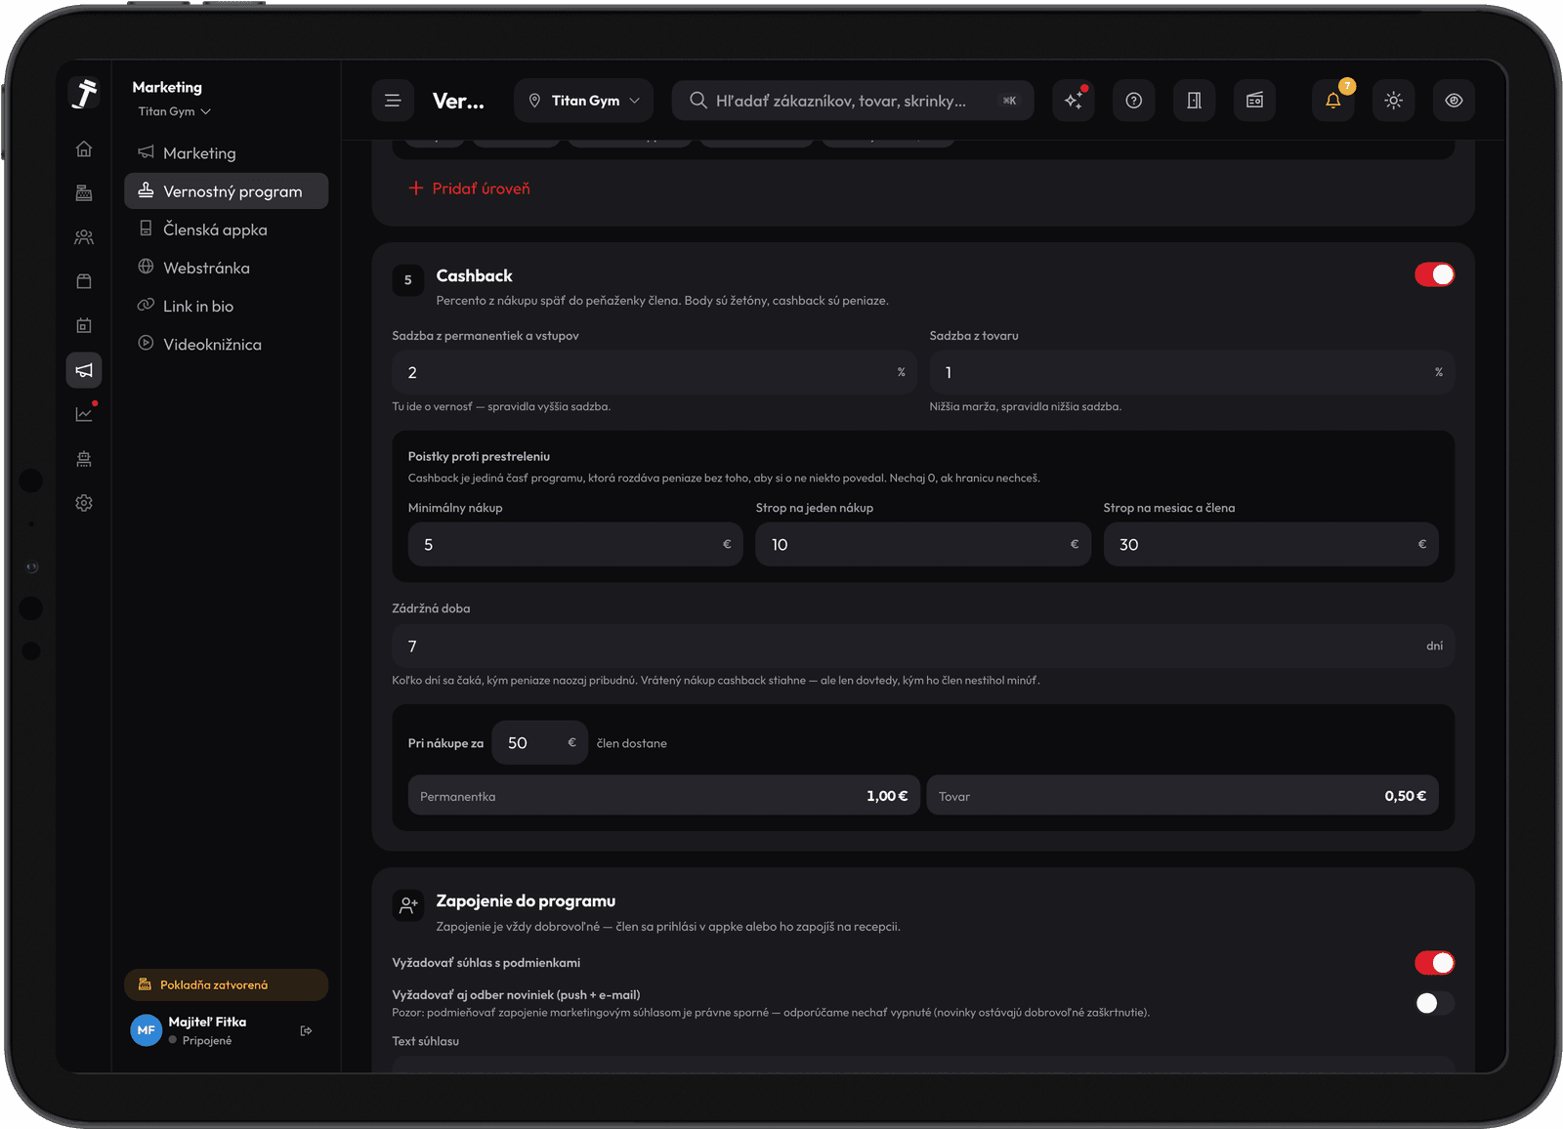Open the home dashboard sidebar icon
The width and height of the screenshot is (1563, 1129).
click(x=84, y=148)
